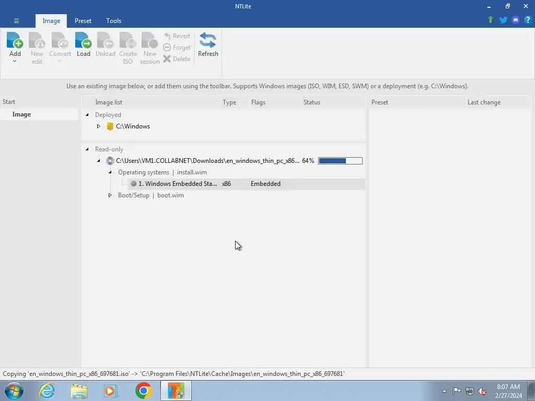Open the Discord link icon
This screenshot has height=401, width=535.
(x=516, y=20)
